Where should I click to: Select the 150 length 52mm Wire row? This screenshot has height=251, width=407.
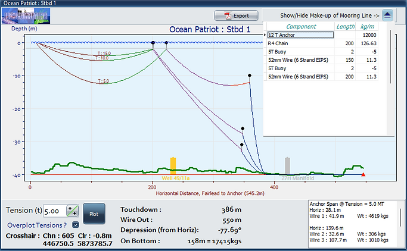(x=322, y=60)
